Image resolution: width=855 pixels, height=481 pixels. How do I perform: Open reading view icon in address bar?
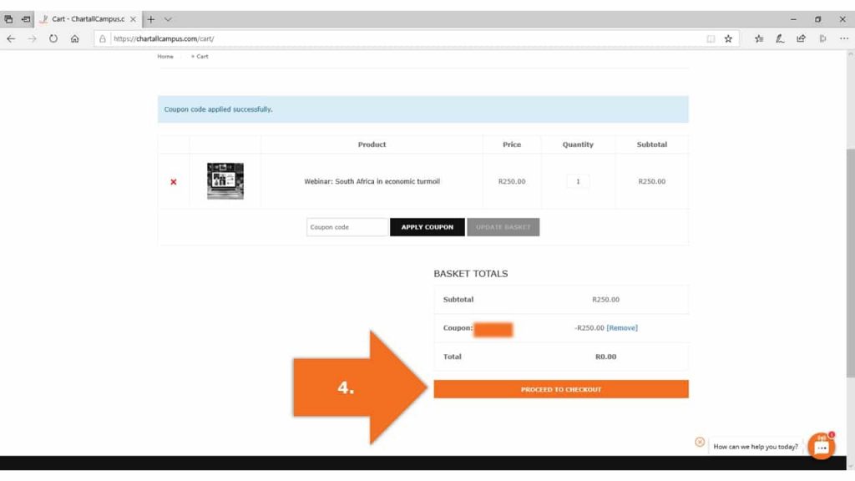pos(711,38)
